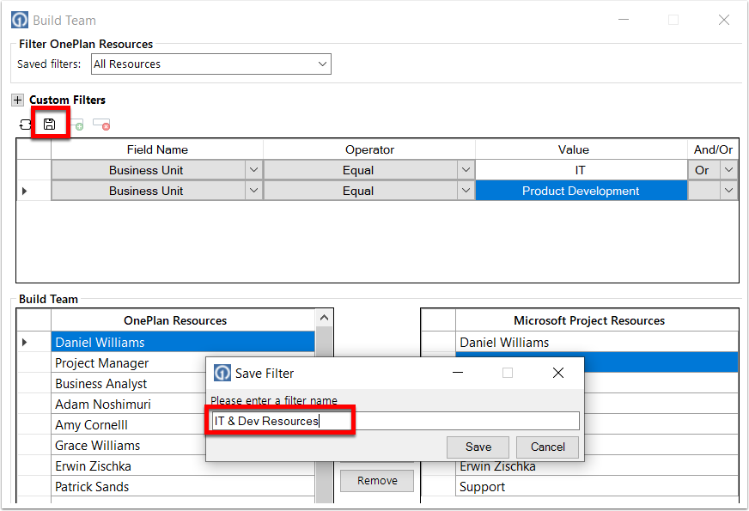Click the delete filter row icon
This screenshot has width=749, height=511.
point(101,125)
